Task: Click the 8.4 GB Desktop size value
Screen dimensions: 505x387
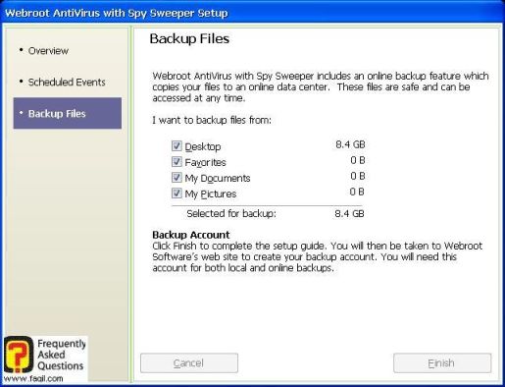Action: coord(350,144)
